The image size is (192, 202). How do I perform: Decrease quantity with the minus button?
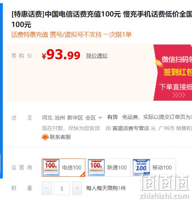(x=47, y=188)
